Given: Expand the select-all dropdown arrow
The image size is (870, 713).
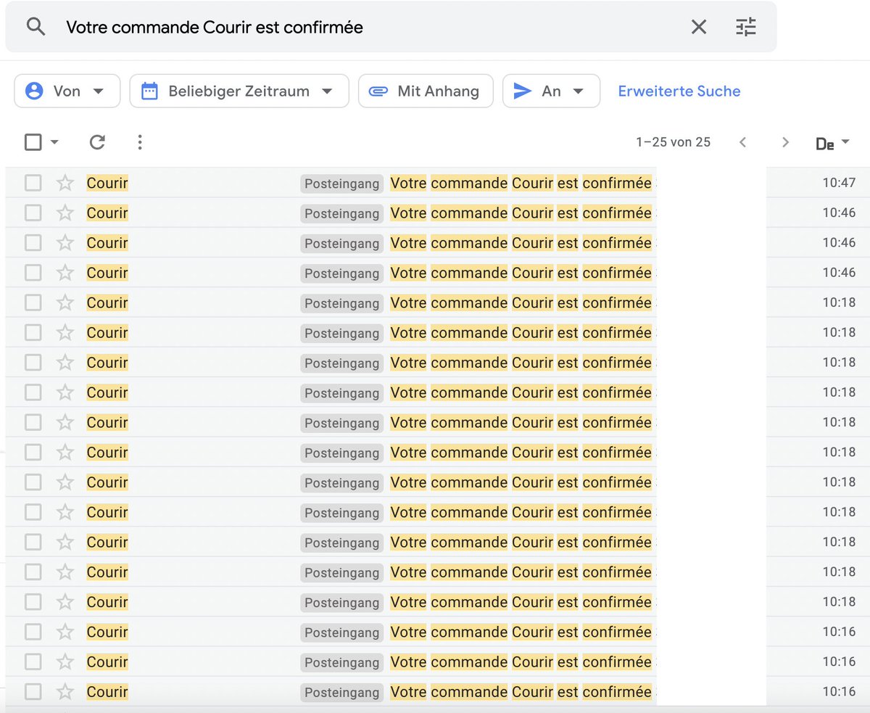Looking at the screenshot, I should [54, 142].
